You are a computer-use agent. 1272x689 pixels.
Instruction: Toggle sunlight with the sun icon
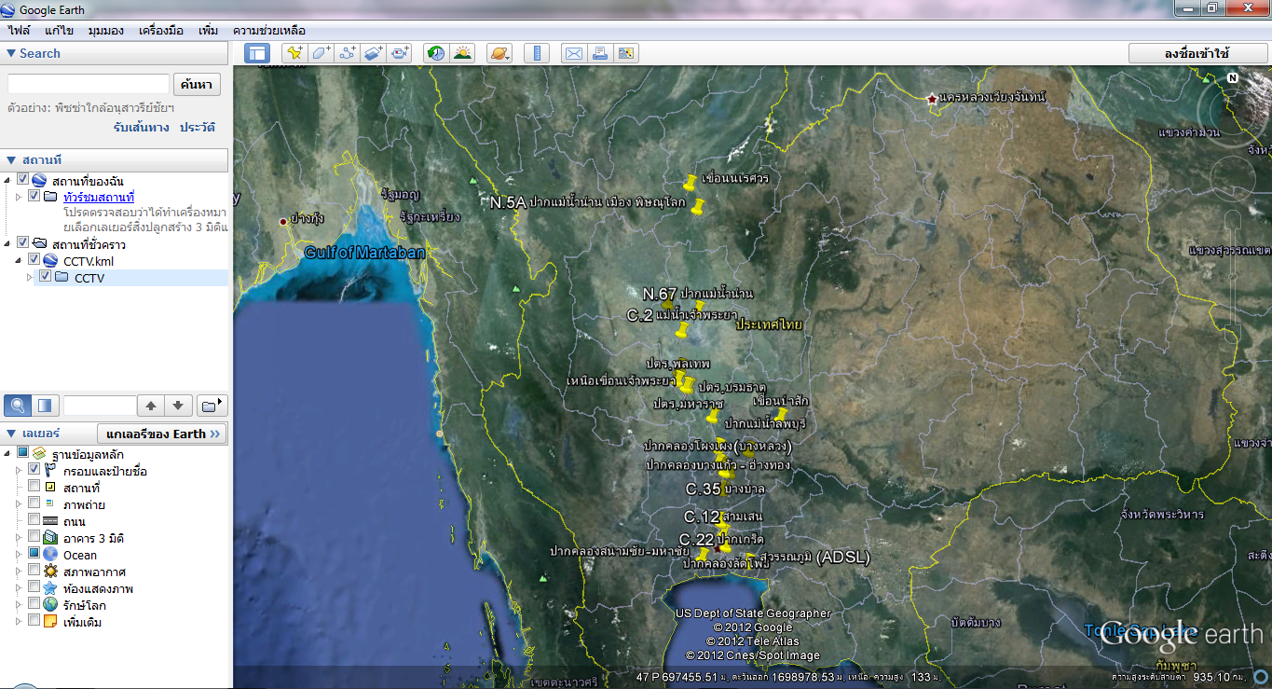[x=462, y=53]
